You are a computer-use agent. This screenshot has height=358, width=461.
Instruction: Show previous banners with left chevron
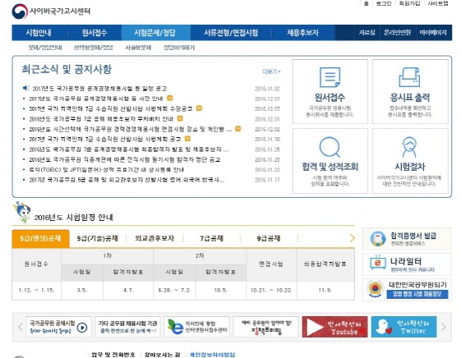pyautogui.click(x=21, y=327)
